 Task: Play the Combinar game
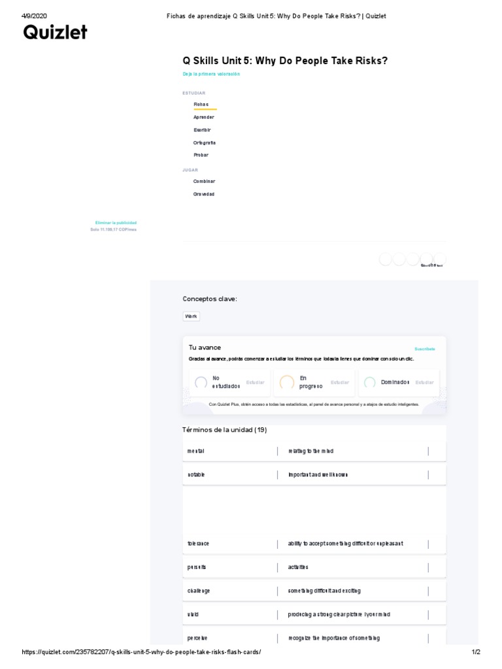pyautogui.click(x=204, y=181)
